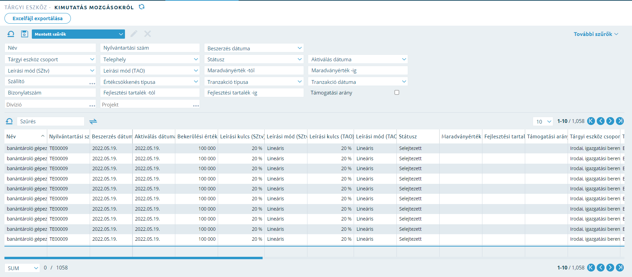
Task: Focus the Maradványérték -ig input
Action: [358, 71]
